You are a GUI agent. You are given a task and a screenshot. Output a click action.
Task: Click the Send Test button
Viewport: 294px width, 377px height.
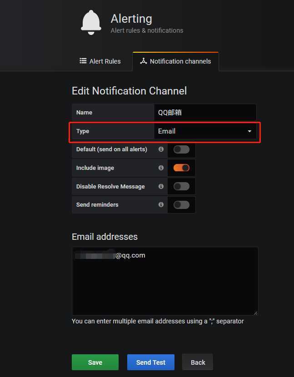coord(150,362)
